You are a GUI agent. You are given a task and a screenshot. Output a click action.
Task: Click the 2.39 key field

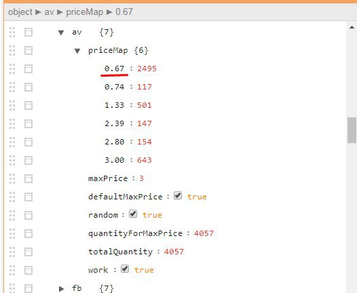click(114, 123)
